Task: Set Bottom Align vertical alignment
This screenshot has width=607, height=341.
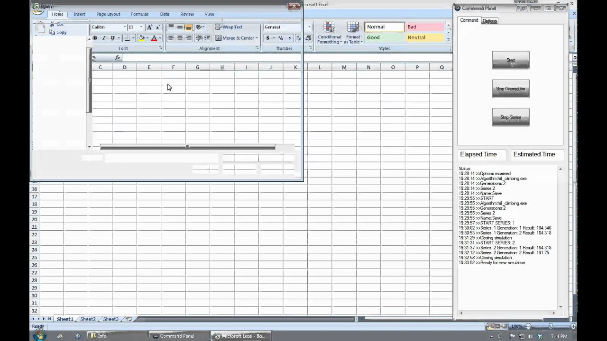Action: (188, 27)
